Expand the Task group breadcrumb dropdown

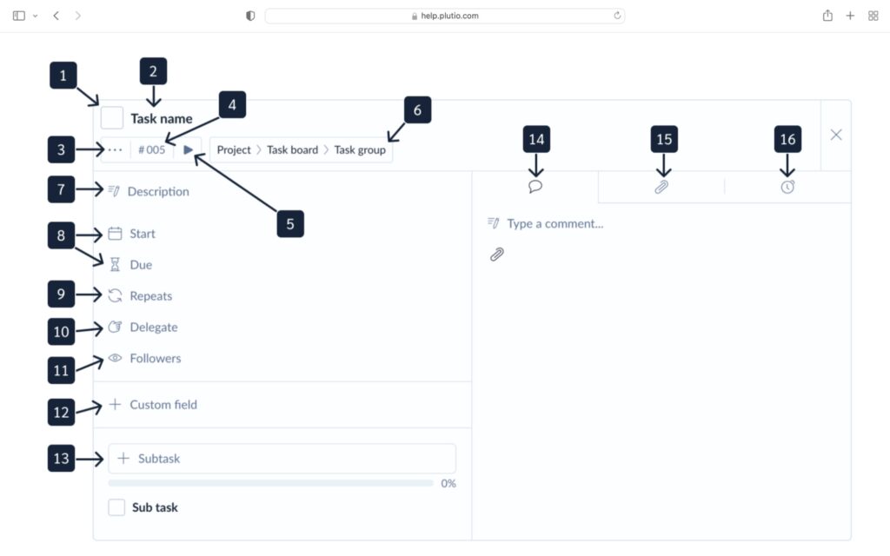click(360, 149)
